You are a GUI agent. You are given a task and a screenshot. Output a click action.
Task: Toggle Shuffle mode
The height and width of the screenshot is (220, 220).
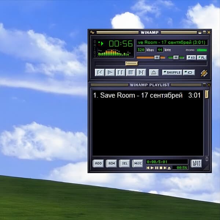[x=172, y=73]
